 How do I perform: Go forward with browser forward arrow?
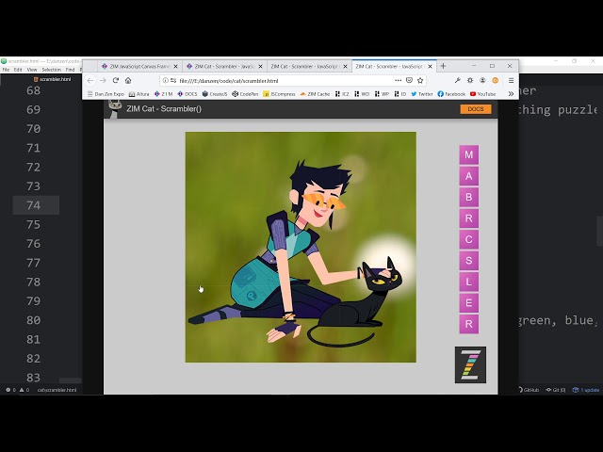click(x=103, y=80)
